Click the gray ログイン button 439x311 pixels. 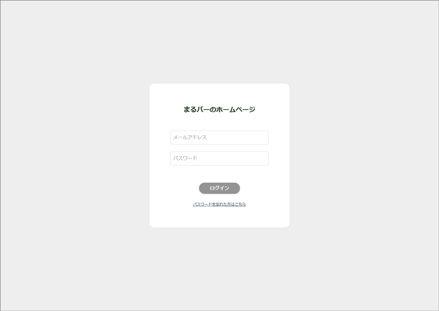219,188
